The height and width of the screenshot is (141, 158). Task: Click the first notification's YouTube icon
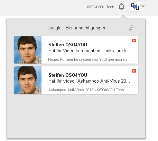coord(134,40)
